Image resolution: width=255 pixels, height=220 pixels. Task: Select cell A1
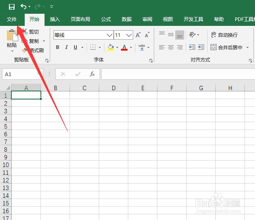(26, 95)
